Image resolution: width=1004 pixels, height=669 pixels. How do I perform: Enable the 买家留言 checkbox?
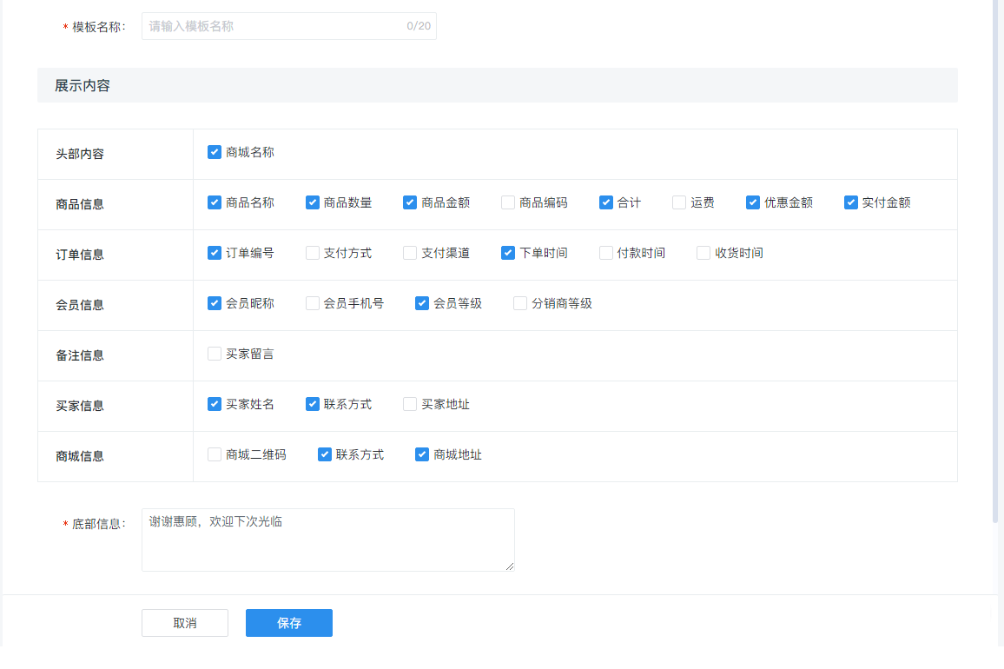pyautogui.click(x=215, y=354)
